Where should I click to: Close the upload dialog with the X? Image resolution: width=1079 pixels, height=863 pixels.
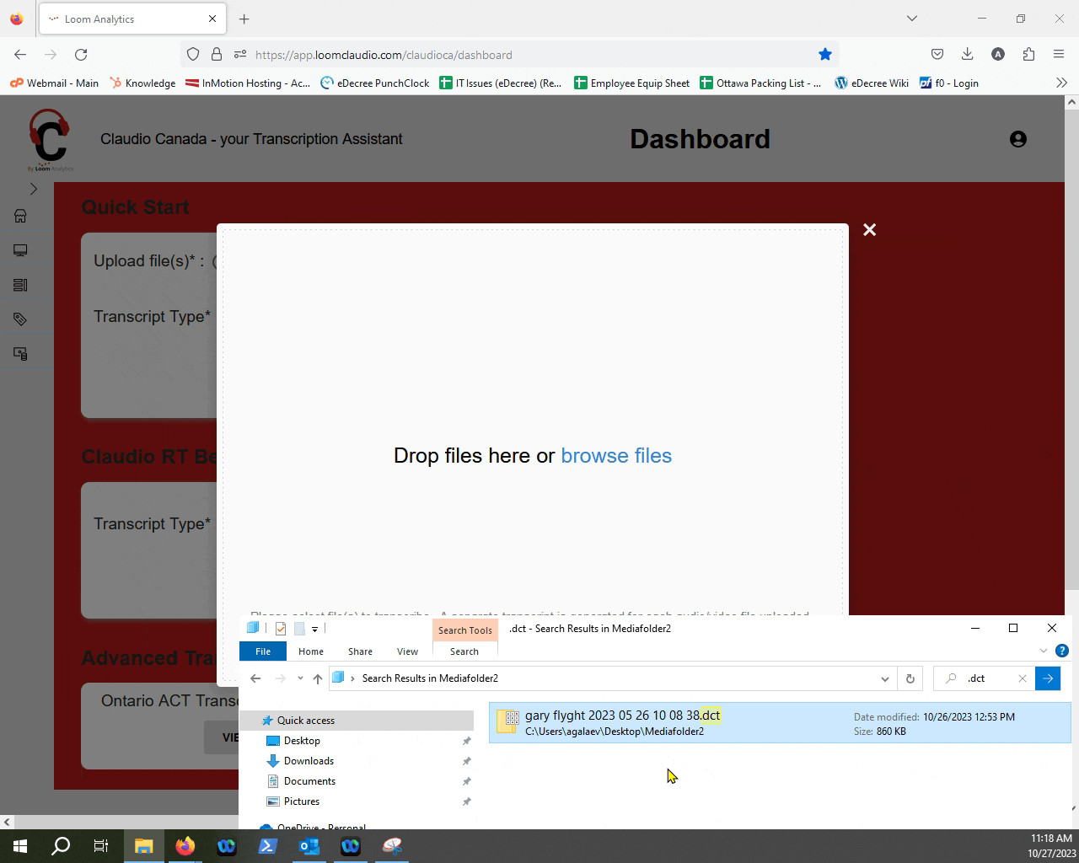870,230
